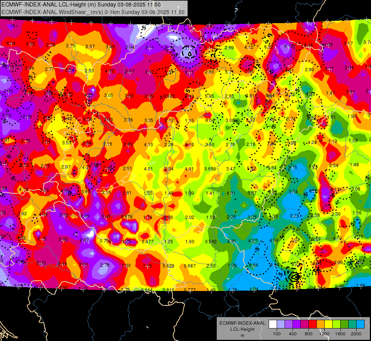
Task: Click the wind shear value 3.47
Action: 231,169
